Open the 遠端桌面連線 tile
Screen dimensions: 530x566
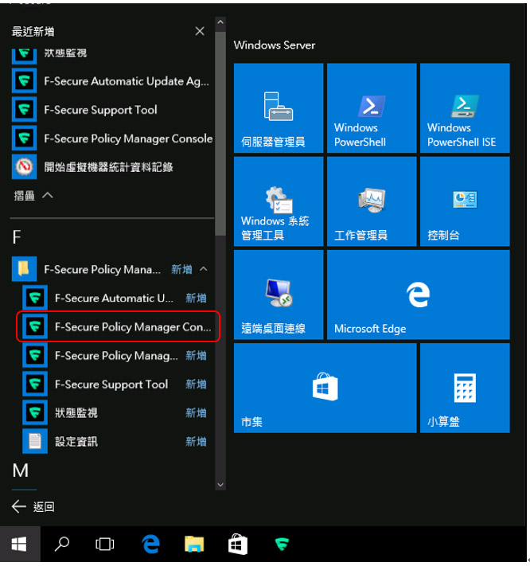(x=279, y=295)
